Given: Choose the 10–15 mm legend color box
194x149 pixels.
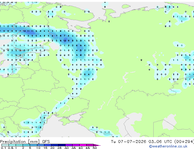Looking at the screenshot, I should 41,145.
